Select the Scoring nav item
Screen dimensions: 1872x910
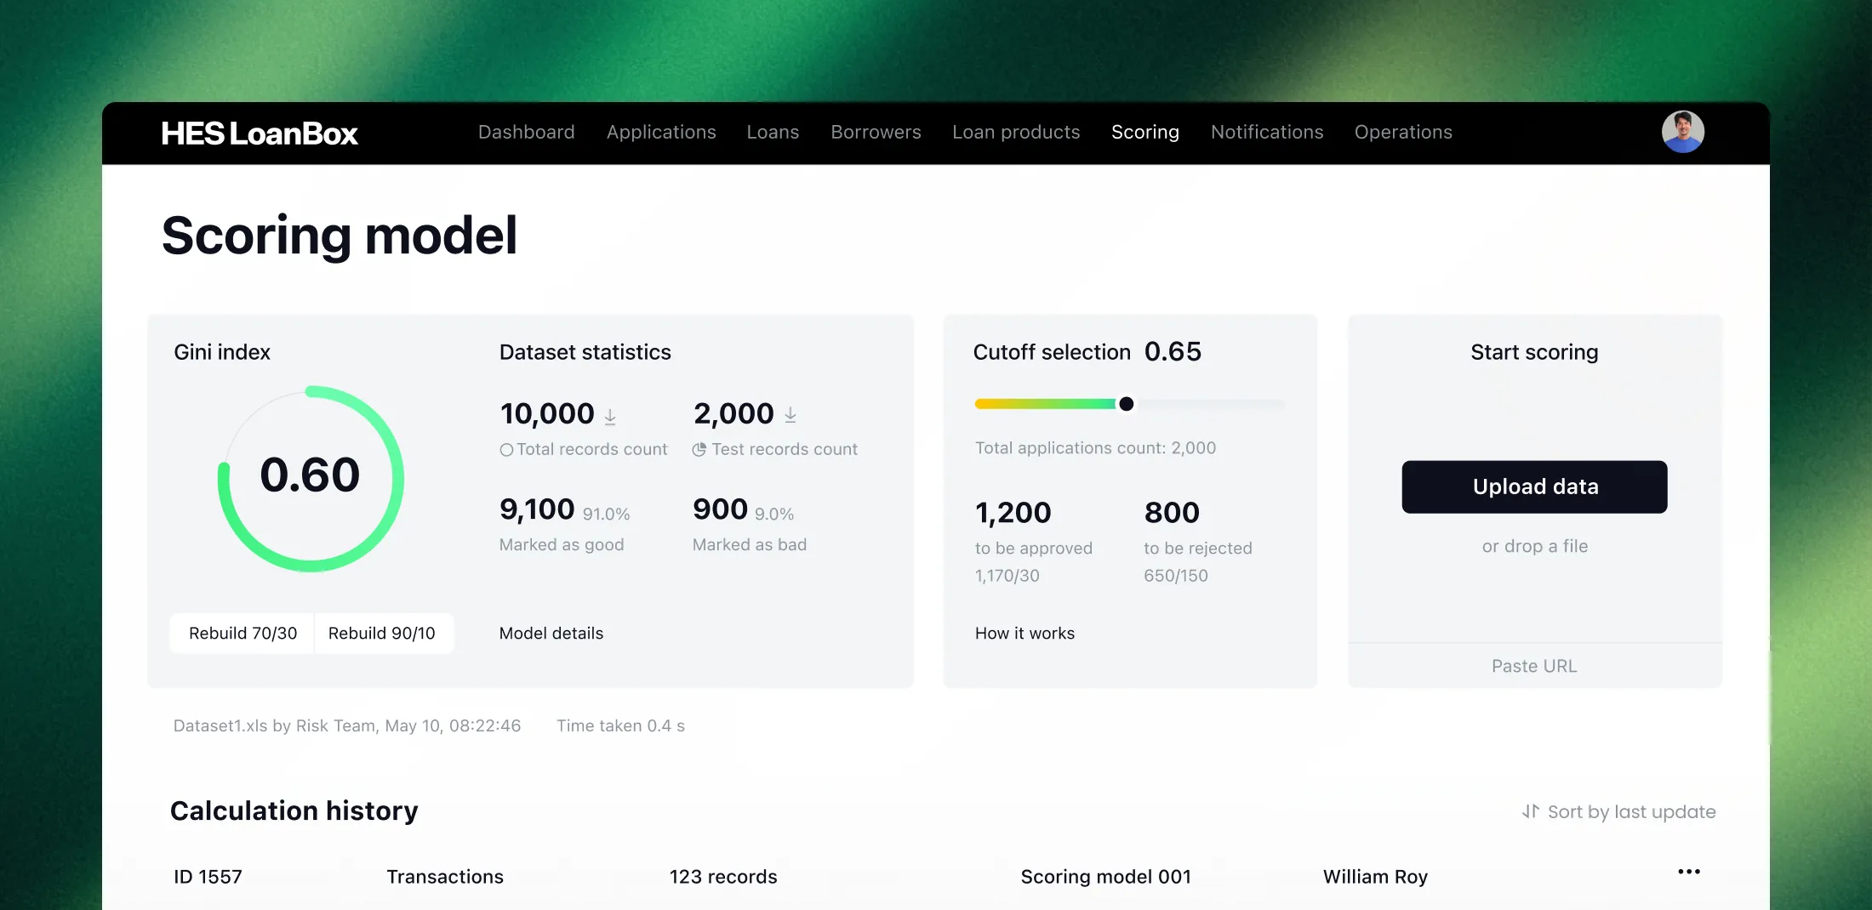(x=1145, y=132)
